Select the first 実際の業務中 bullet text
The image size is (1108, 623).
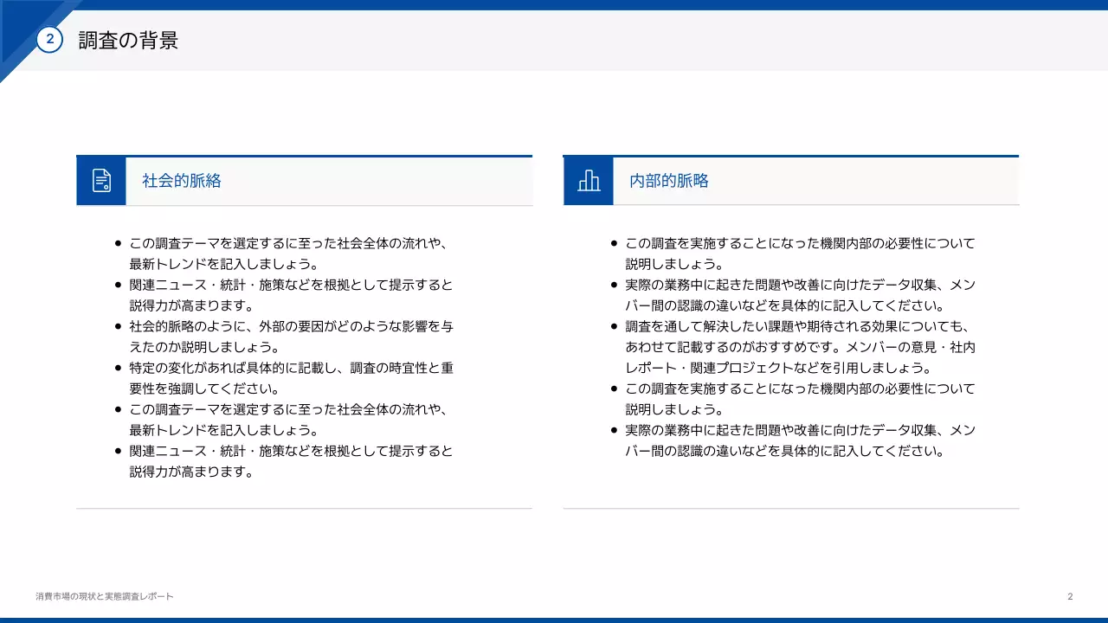(x=800, y=295)
